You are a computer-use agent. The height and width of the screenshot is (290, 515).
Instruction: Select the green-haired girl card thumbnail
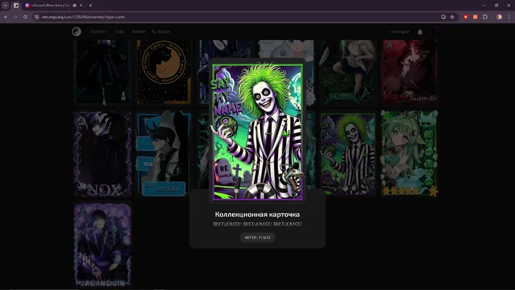click(x=409, y=153)
